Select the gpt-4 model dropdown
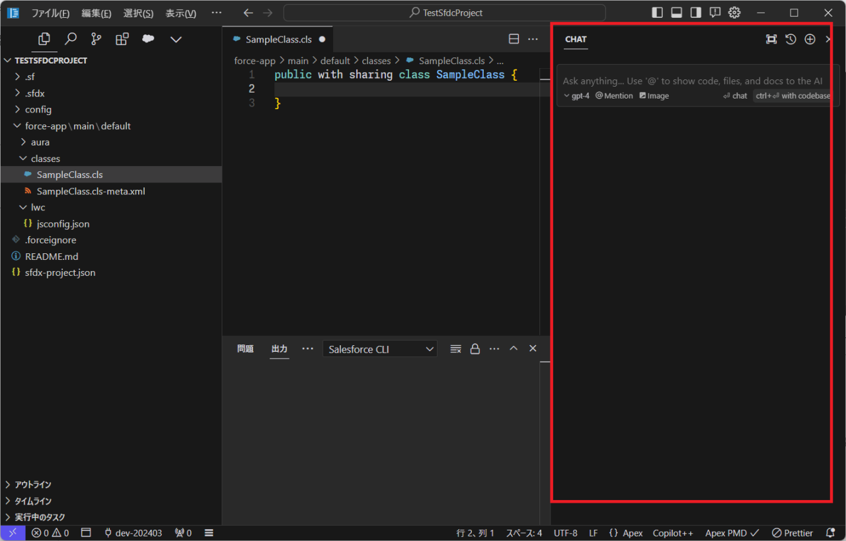This screenshot has width=846, height=541. 576,96
